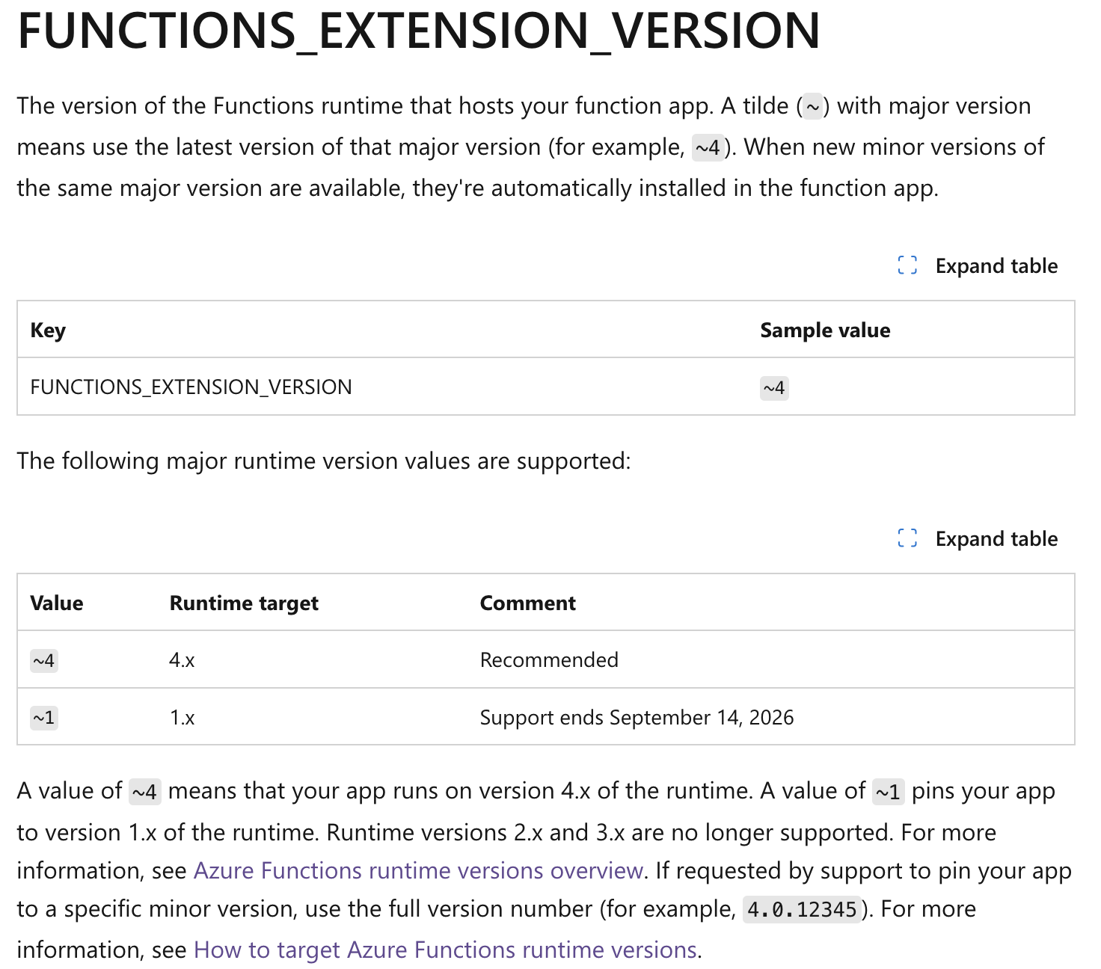Select the Comment column header
Image resolution: width=1101 pixels, height=969 pixels.
[527, 603]
